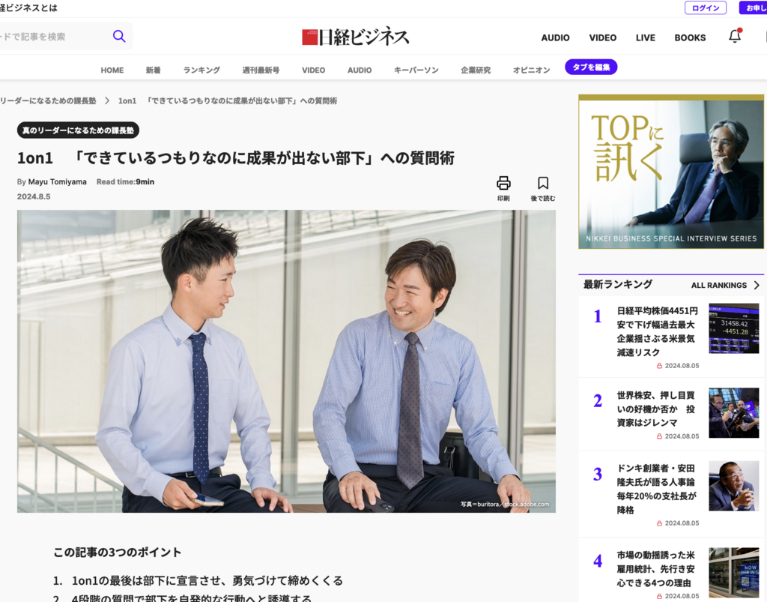Click the search magnifier icon
The width and height of the screenshot is (767, 602).
[x=119, y=36]
